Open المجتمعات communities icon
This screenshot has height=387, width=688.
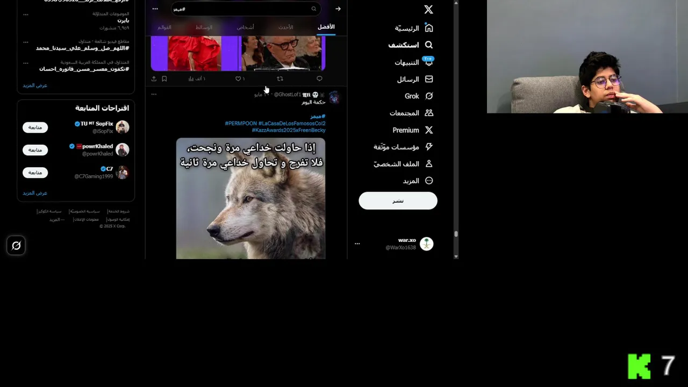(429, 113)
